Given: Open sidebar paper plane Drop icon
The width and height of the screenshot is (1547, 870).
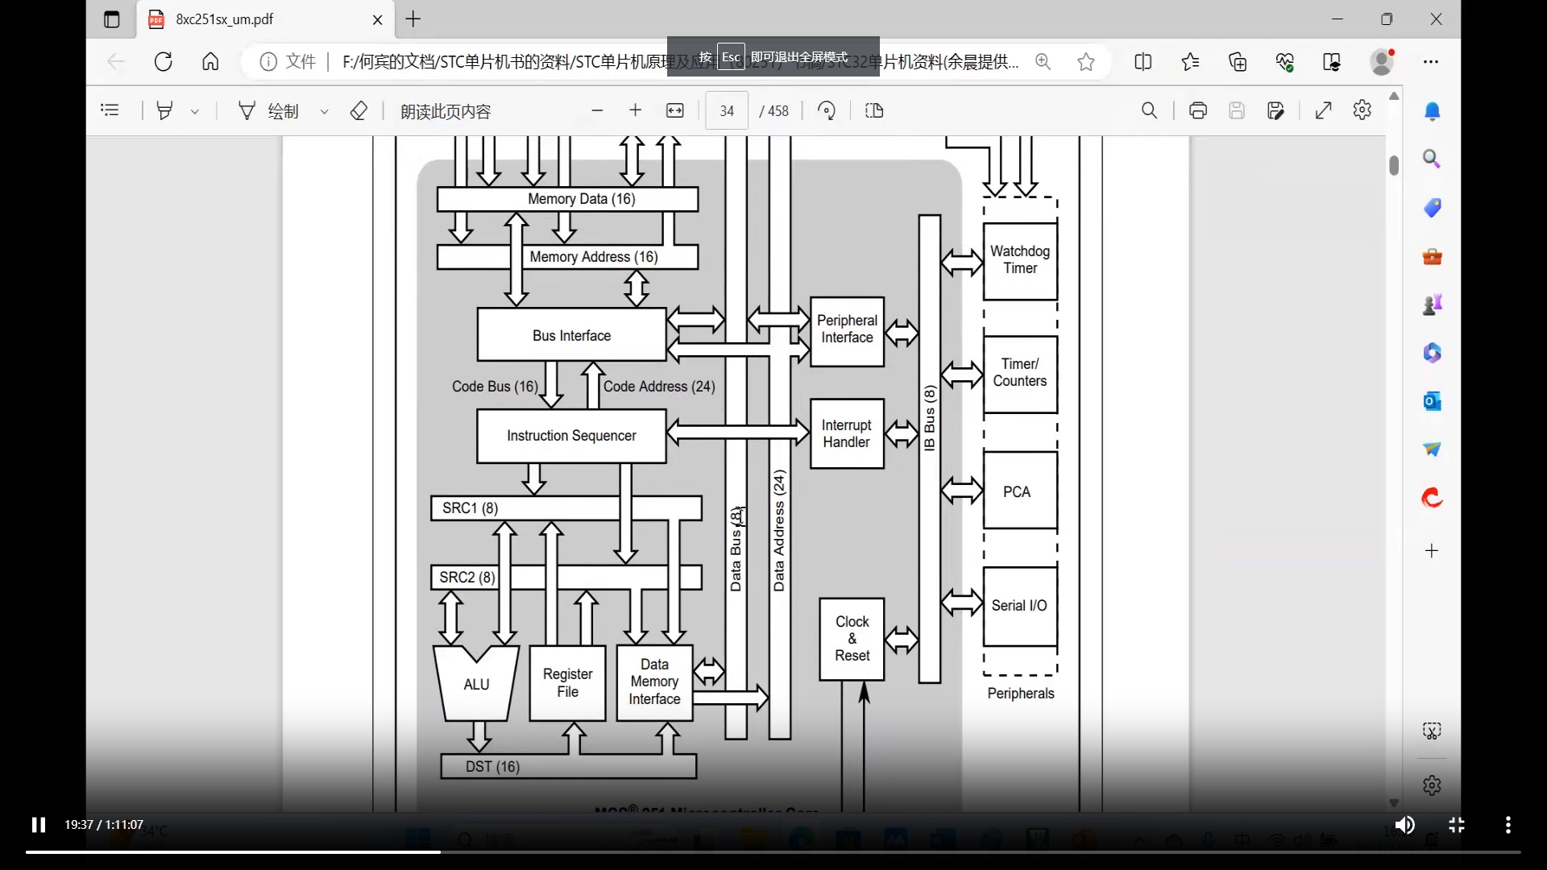Looking at the screenshot, I should [x=1432, y=449].
